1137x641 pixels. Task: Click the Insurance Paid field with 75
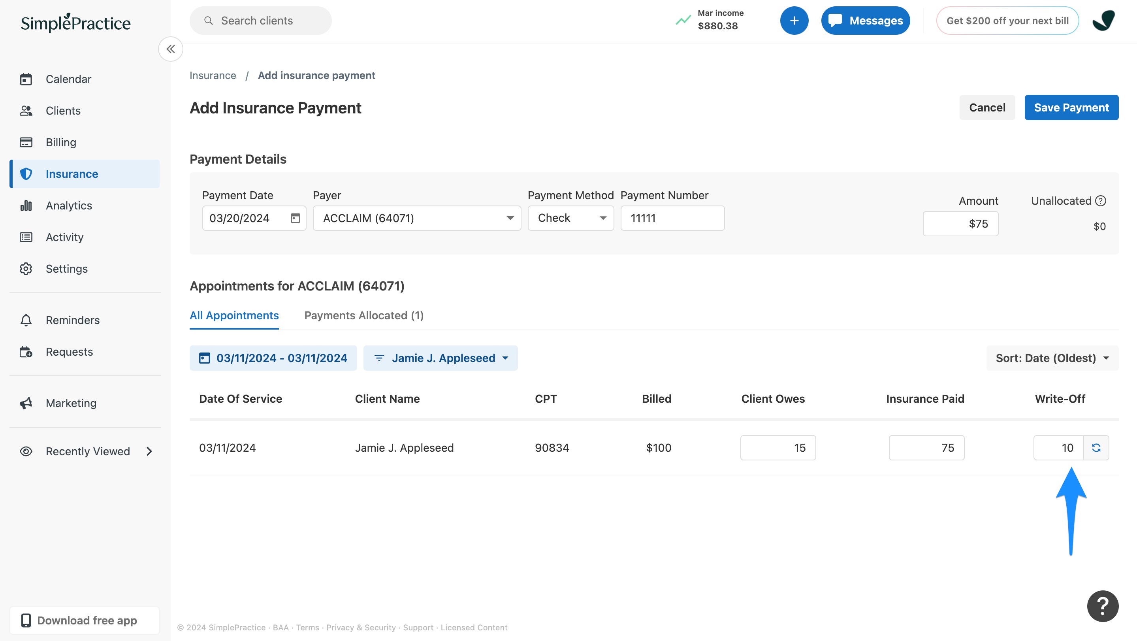point(926,448)
